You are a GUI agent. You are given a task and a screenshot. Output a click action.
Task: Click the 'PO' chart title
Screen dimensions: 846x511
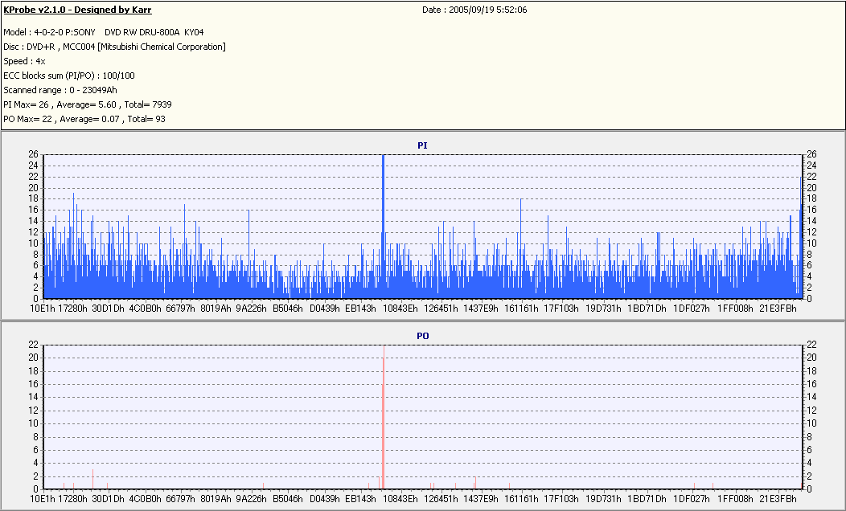(422, 336)
